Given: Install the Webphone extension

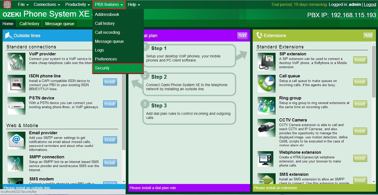Looking at the screenshot, I should (x=360, y=158).
